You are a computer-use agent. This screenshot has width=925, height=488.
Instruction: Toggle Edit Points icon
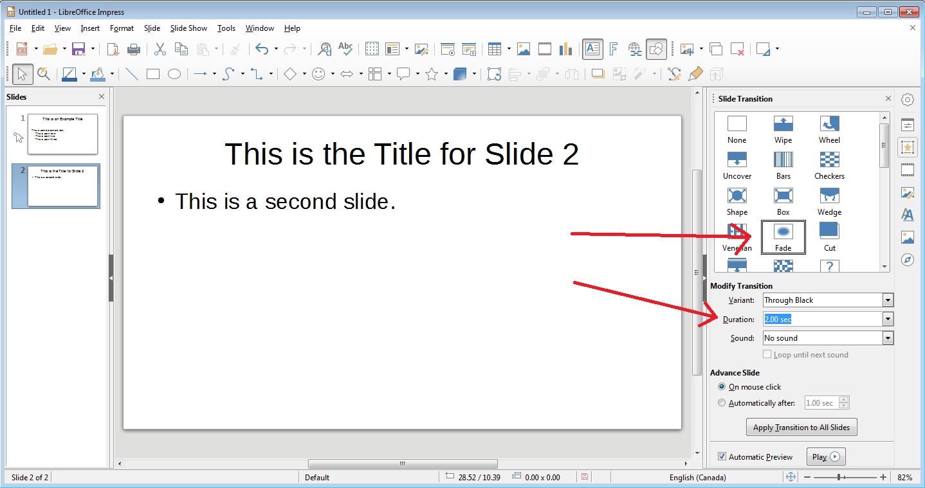point(674,74)
